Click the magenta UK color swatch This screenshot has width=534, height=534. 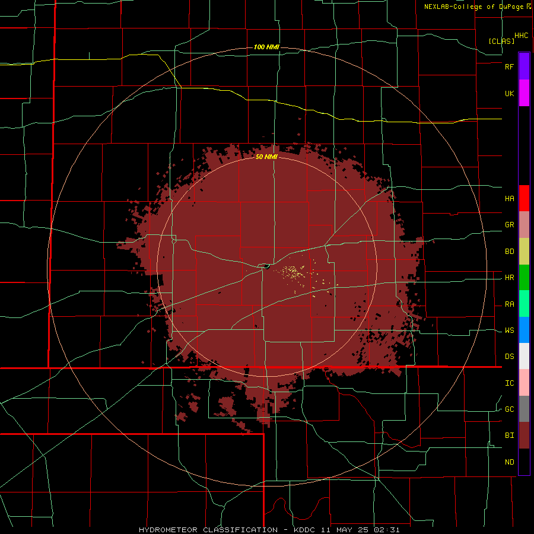coord(524,93)
